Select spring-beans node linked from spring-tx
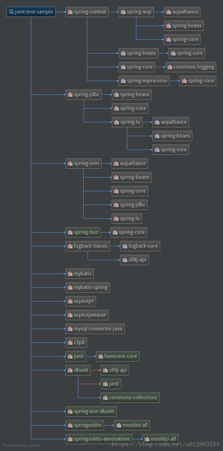 coord(172,136)
